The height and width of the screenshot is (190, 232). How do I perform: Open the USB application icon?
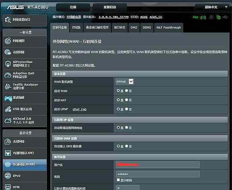[x=8, y=109]
